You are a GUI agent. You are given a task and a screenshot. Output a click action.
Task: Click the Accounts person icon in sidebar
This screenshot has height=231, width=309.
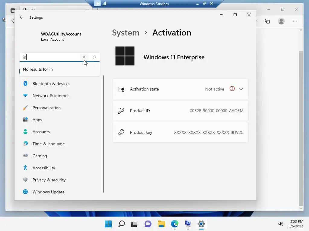pyautogui.click(x=25, y=131)
